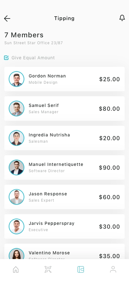Open the Valentino Morose member entry
The height and width of the screenshot is (281, 129).
point(64,251)
